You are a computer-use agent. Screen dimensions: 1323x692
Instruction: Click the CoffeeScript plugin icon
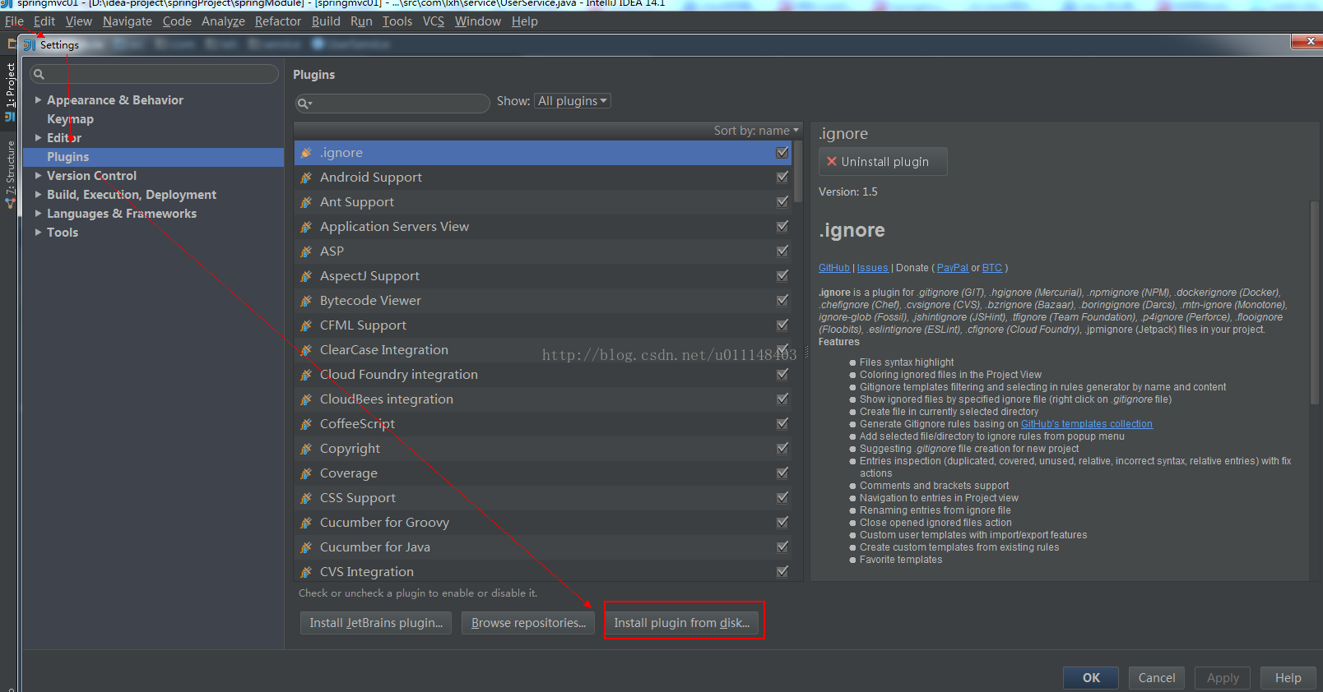306,424
